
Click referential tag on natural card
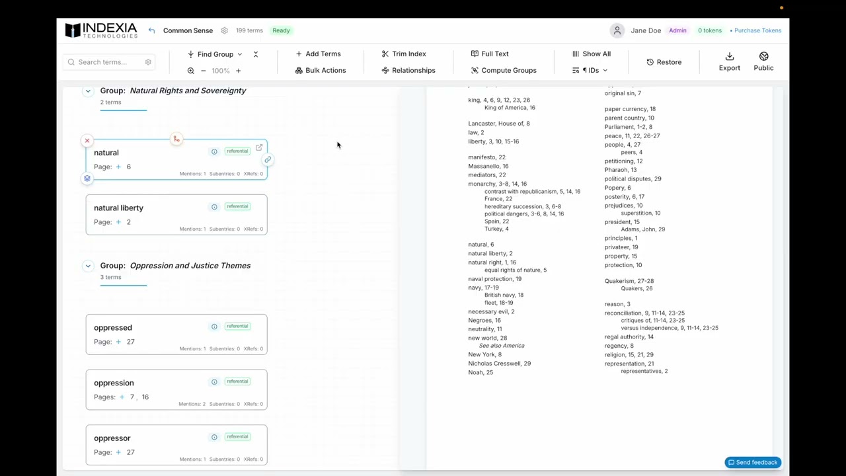pyautogui.click(x=237, y=151)
